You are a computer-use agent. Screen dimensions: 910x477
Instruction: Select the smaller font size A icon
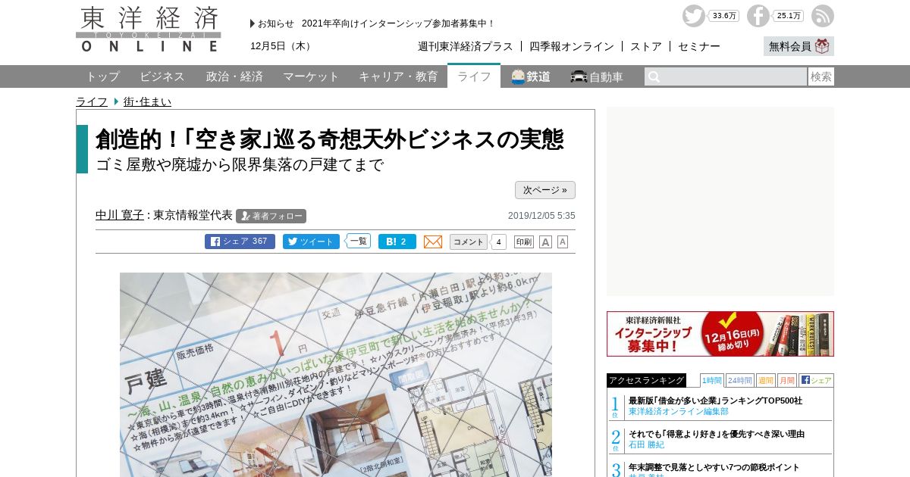tap(563, 242)
